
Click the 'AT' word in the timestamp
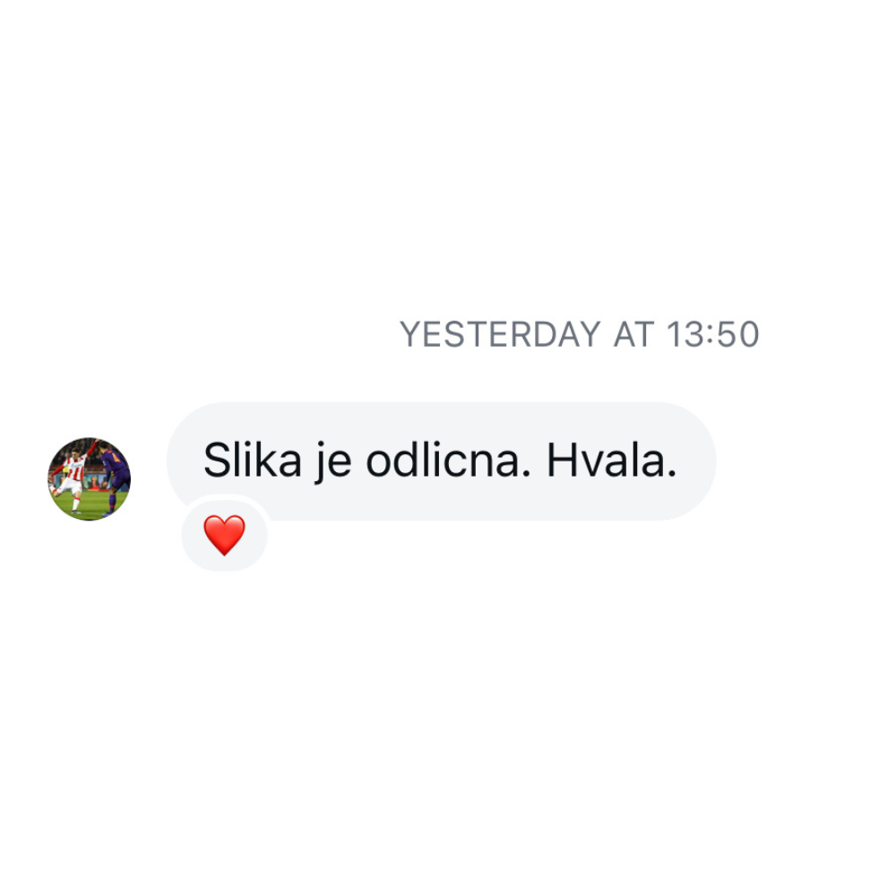(x=633, y=334)
